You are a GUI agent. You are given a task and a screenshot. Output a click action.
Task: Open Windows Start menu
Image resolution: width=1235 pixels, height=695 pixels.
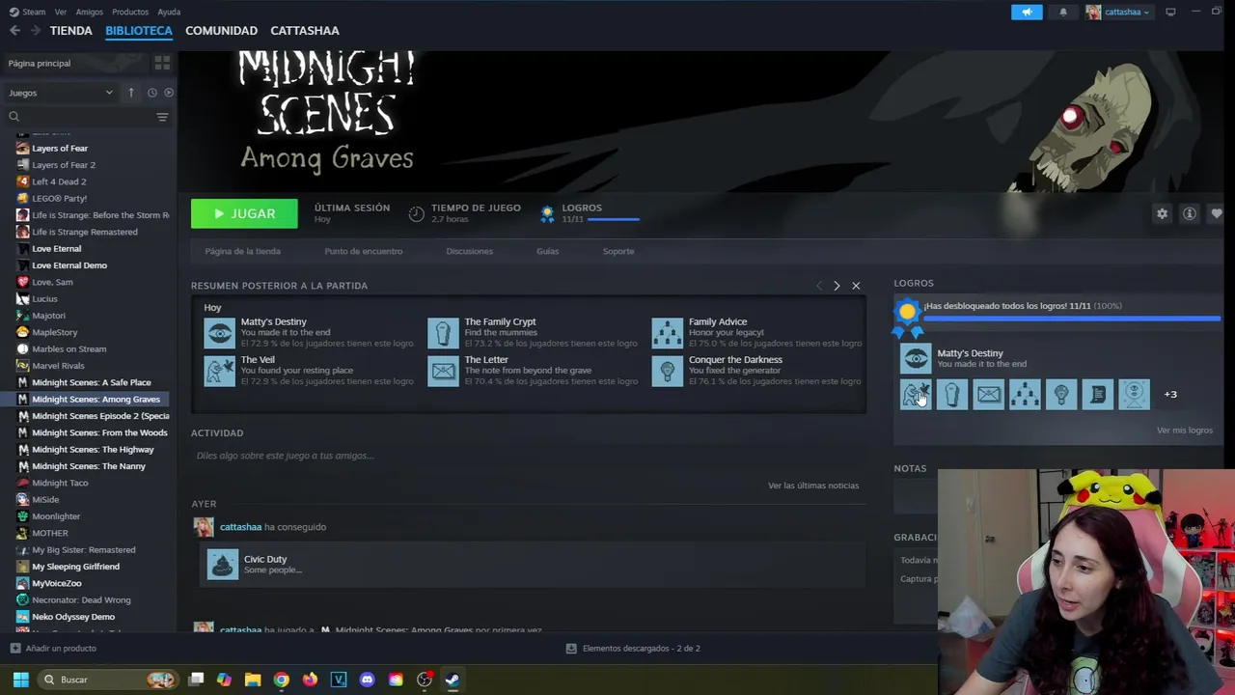[x=20, y=680]
